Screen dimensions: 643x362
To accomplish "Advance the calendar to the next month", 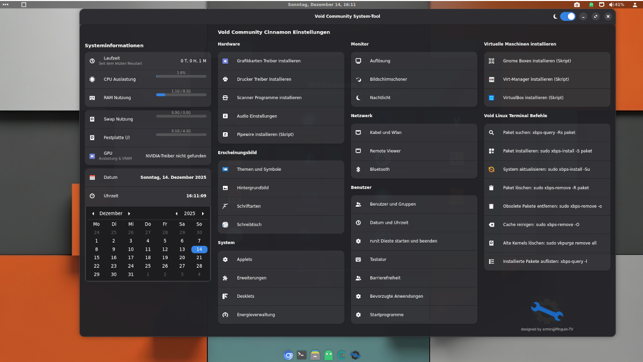I will click(x=129, y=214).
